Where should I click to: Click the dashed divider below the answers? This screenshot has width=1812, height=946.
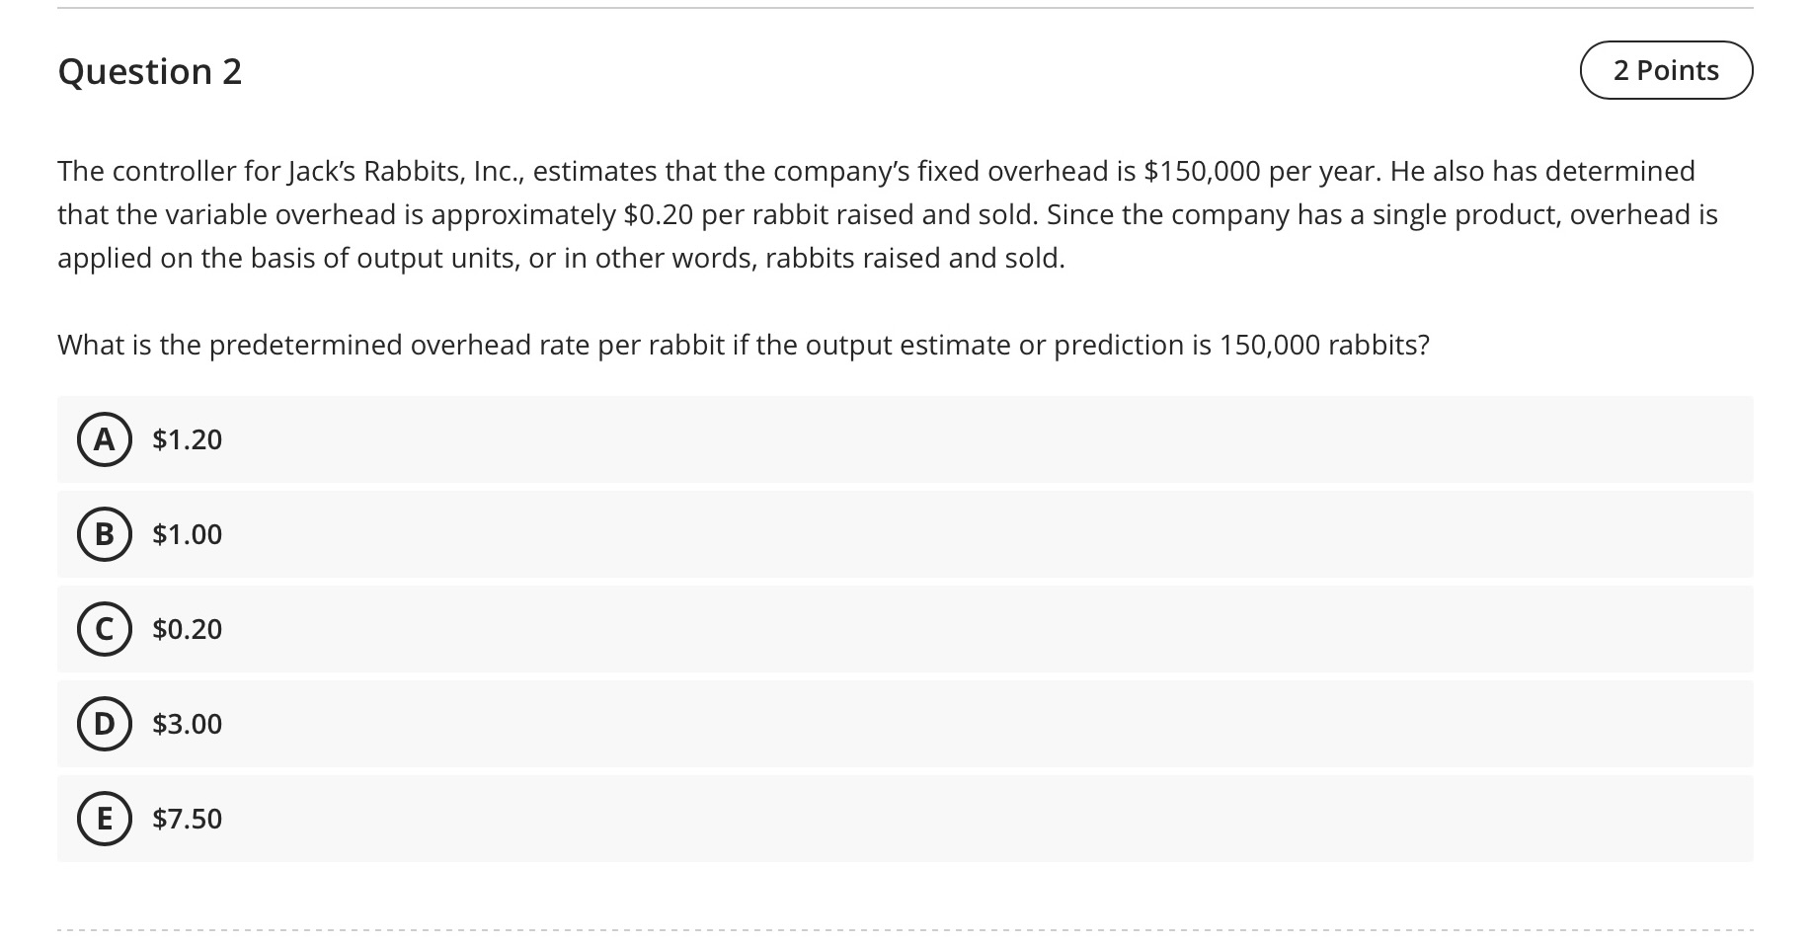tap(906, 928)
